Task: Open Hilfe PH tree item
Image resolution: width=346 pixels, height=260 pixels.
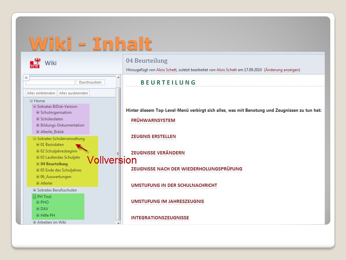Action: tap(48, 215)
